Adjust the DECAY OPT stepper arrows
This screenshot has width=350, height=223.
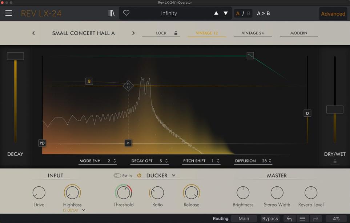[x=166, y=161]
